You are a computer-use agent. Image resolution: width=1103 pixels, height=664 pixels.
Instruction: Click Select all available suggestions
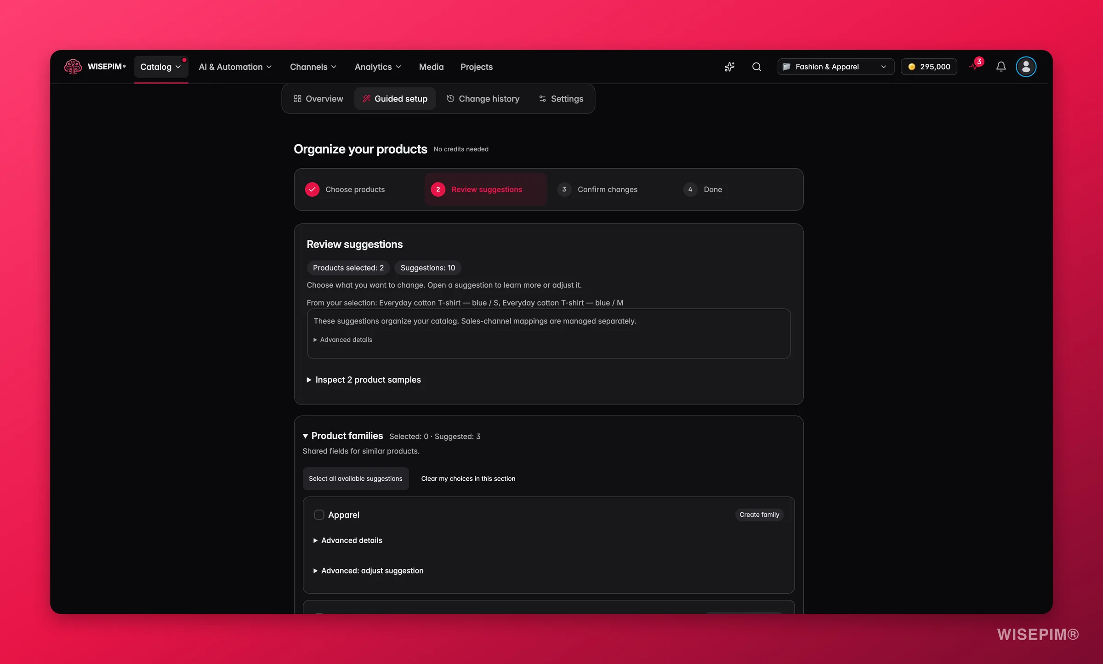356,479
